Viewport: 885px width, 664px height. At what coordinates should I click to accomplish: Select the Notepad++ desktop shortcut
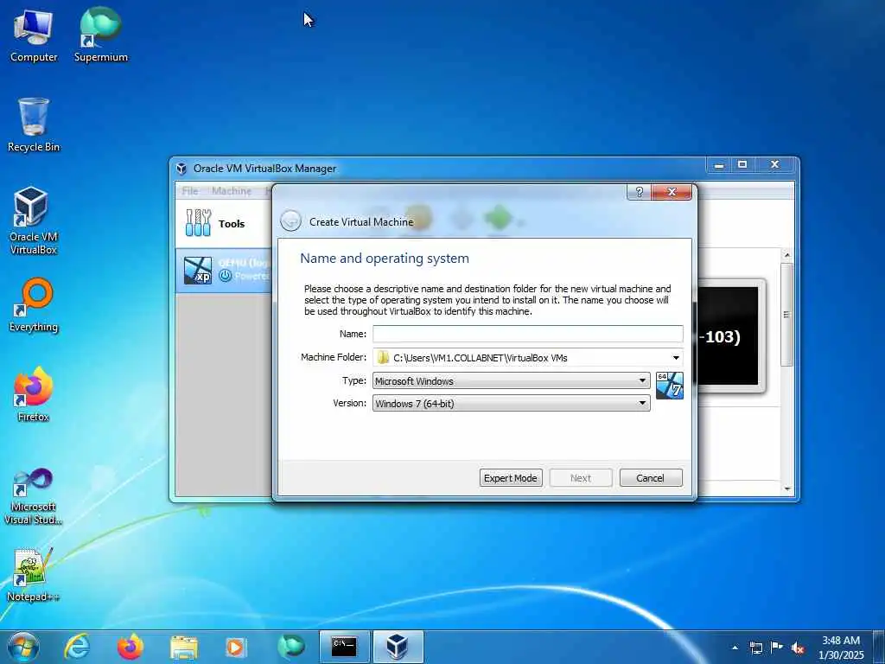point(33,574)
